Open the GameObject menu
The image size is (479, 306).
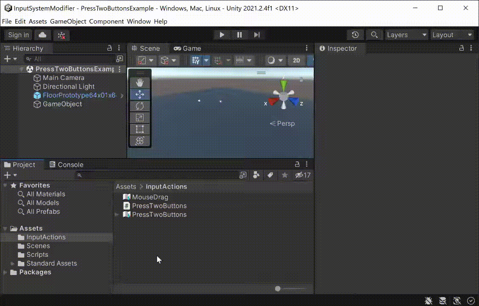click(x=68, y=21)
